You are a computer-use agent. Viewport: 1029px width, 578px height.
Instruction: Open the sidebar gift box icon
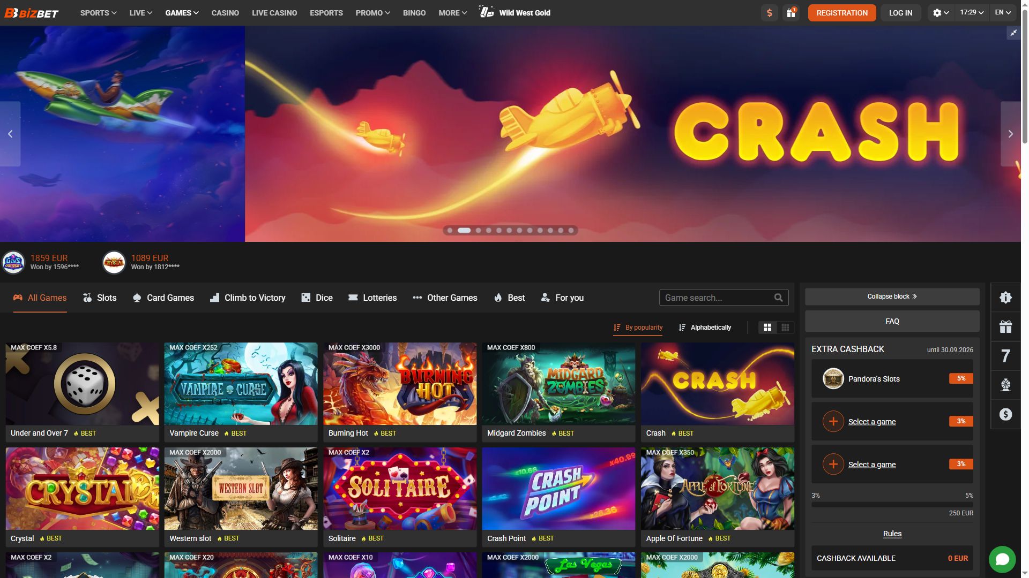coord(1005,326)
